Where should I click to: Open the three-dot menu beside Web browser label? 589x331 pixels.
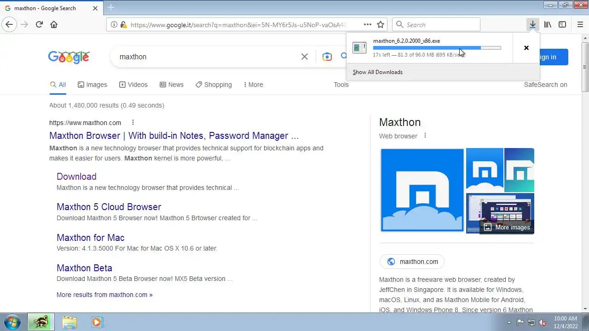tap(425, 136)
